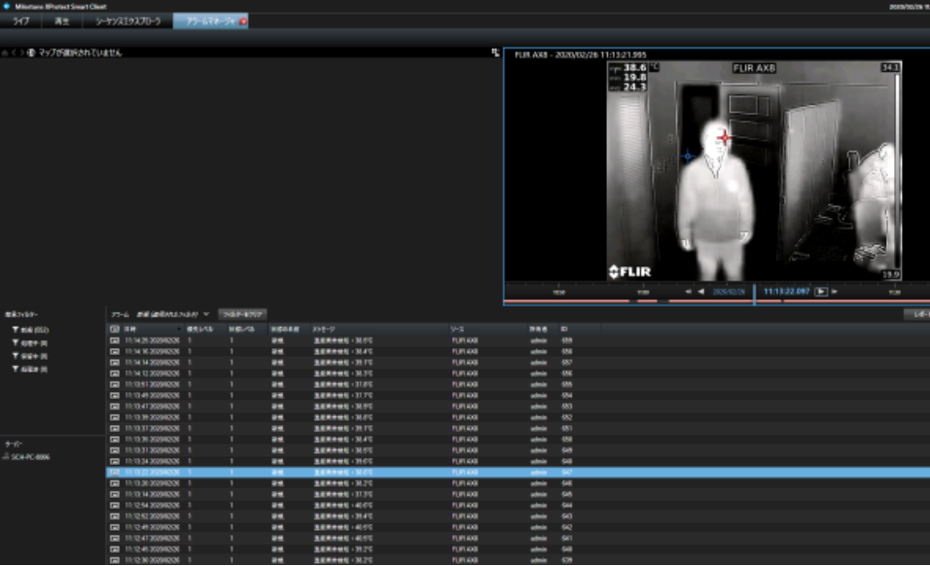Open the シーケンスエクスプローラ tab
This screenshot has width=930, height=566.
[127, 21]
